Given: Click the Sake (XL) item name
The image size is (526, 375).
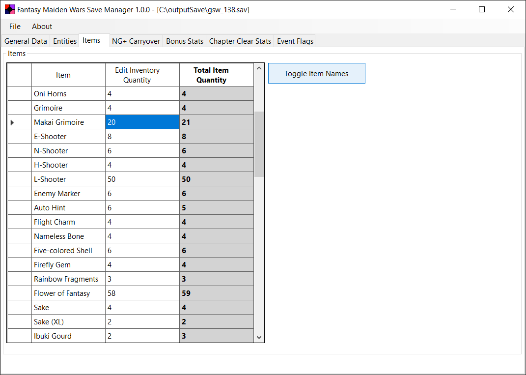Looking at the screenshot, I should point(49,322).
